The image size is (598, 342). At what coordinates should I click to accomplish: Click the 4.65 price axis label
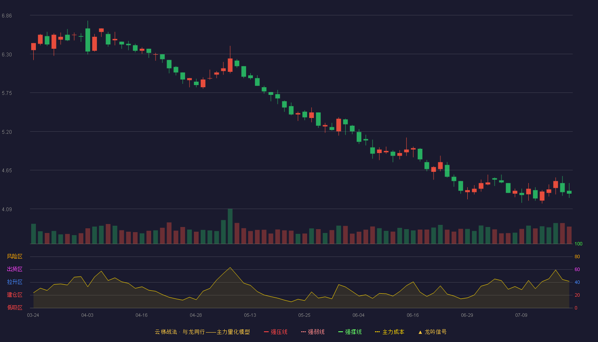point(7,171)
